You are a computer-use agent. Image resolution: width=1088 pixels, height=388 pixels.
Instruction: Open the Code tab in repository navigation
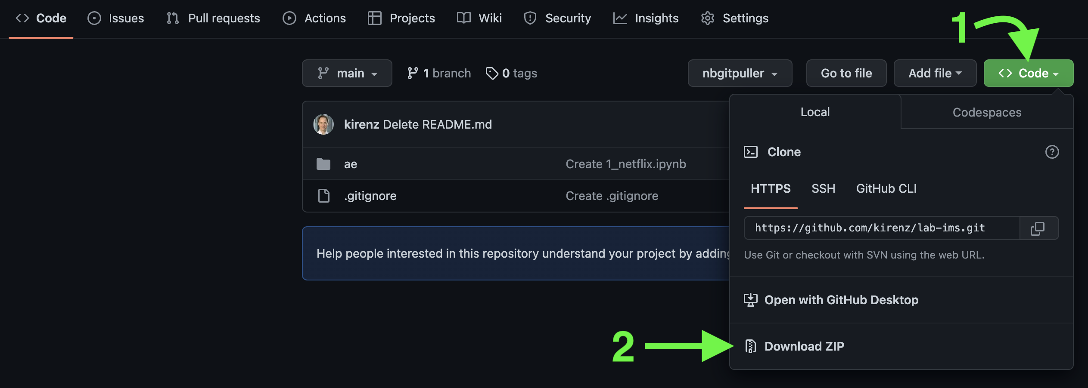(41, 18)
